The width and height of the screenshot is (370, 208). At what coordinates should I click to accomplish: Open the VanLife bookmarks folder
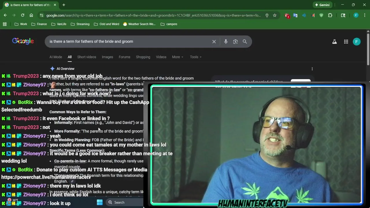tap(58, 24)
